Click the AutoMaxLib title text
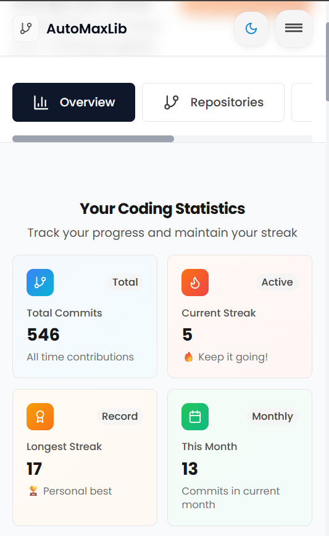The height and width of the screenshot is (536, 329). click(86, 28)
